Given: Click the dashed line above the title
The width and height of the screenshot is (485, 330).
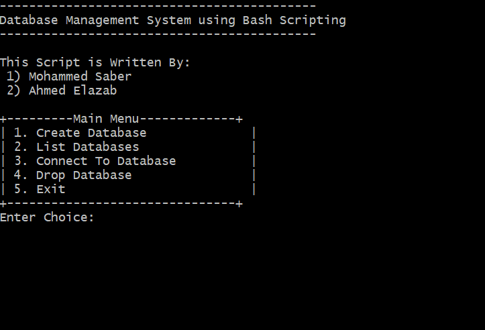Looking at the screenshot, I should pyautogui.click(x=158, y=6).
